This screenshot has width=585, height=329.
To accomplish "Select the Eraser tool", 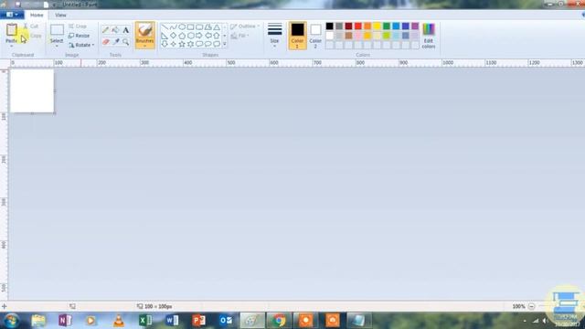I will (x=106, y=41).
